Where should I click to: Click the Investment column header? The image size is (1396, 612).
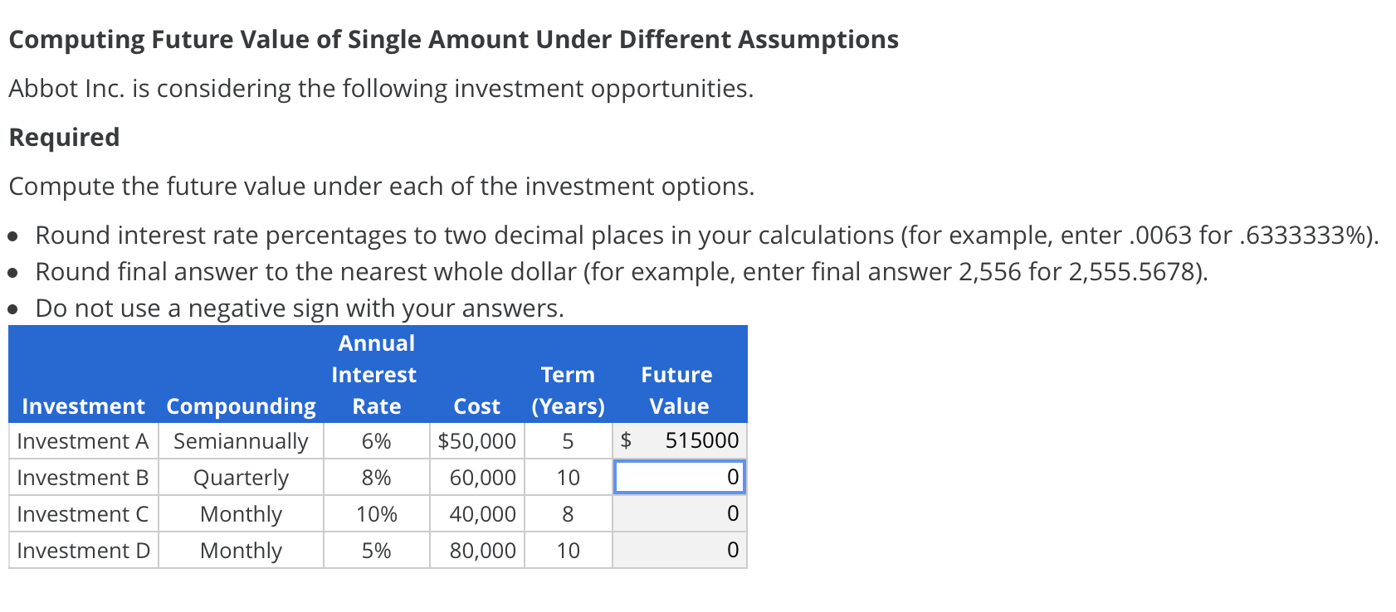point(82,406)
